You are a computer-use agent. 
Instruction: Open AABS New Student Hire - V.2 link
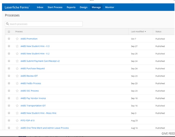coord(35,54)
